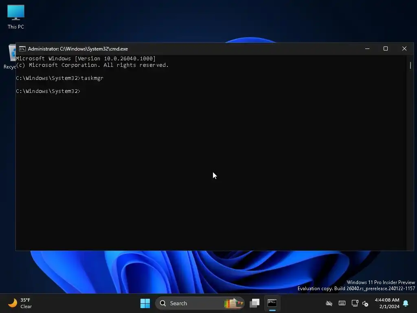
Task: Open Task View from taskbar
Action: pos(255,303)
